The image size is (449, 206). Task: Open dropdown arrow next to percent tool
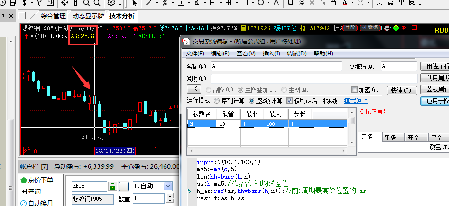[x=173, y=3]
